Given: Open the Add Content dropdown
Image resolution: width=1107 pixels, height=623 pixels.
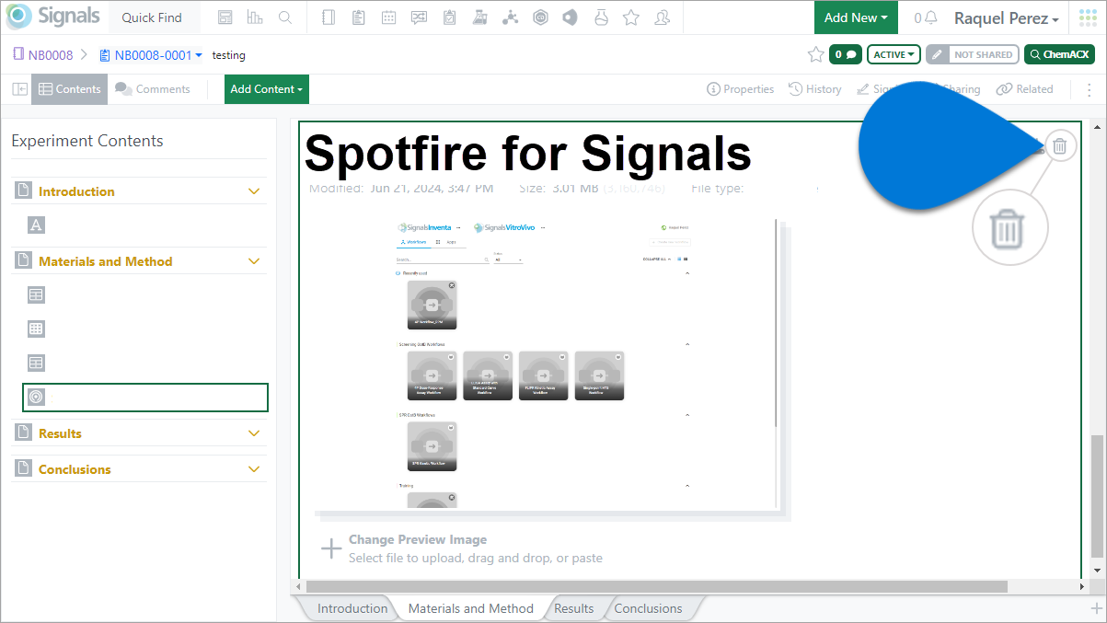Looking at the screenshot, I should pos(267,89).
